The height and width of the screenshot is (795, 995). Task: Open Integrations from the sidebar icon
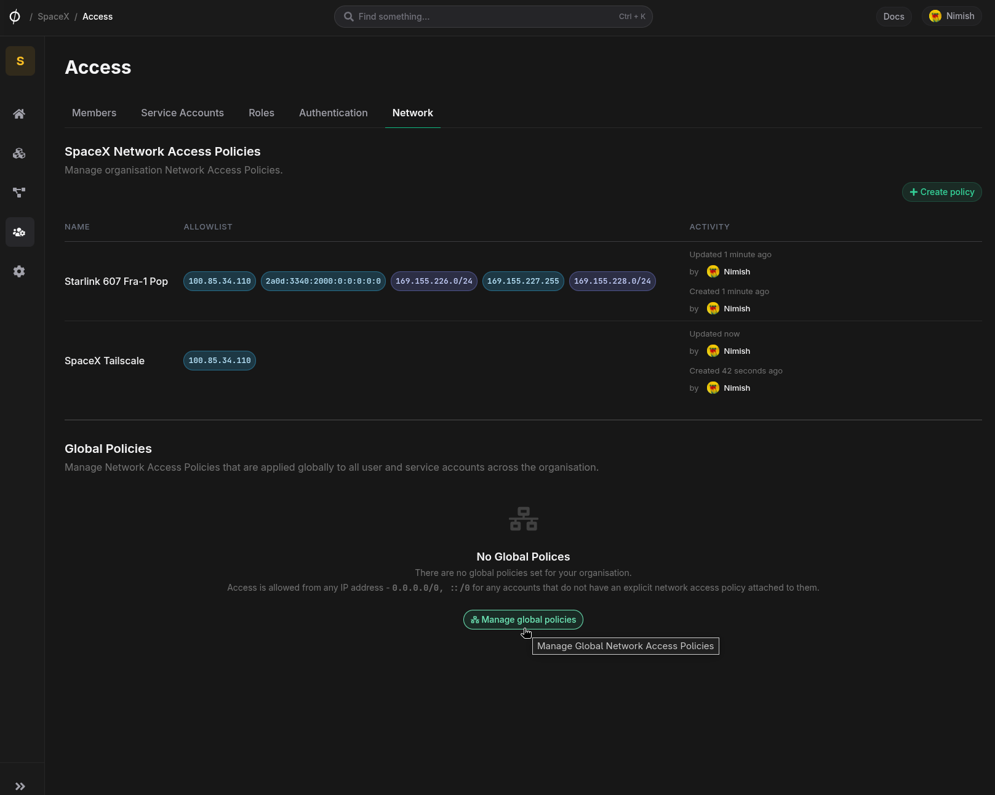19,193
